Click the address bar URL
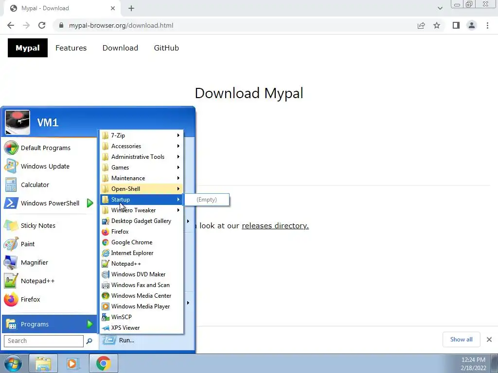 (x=121, y=25)
